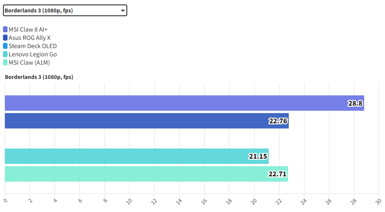385x212 pixels.
Task: Click the MSI Claw 8 AI+ color swatch
Action: coord(5,29)
